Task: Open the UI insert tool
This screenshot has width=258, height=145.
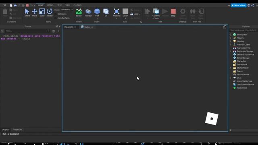Action: (x=106, y=12)
